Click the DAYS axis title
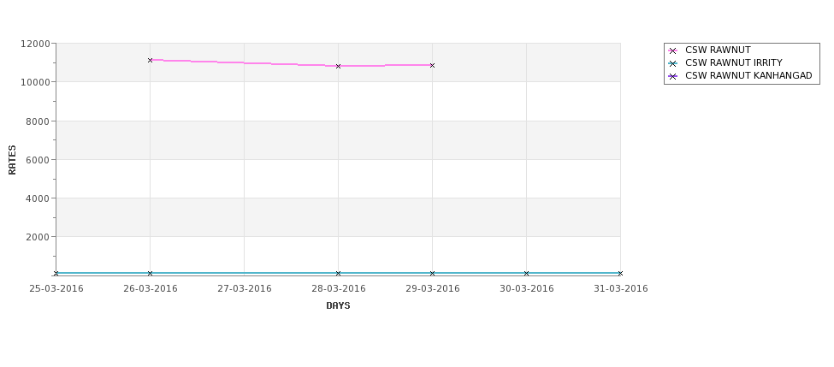Image resolution: width=834 pixels, height=367 pixels. click(x=338, y=305)
